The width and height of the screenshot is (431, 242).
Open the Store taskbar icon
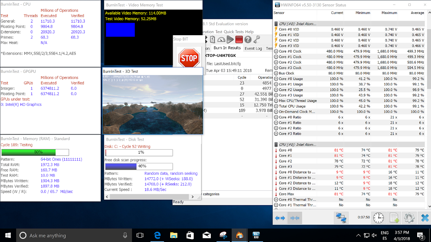[x=190, y=235]
